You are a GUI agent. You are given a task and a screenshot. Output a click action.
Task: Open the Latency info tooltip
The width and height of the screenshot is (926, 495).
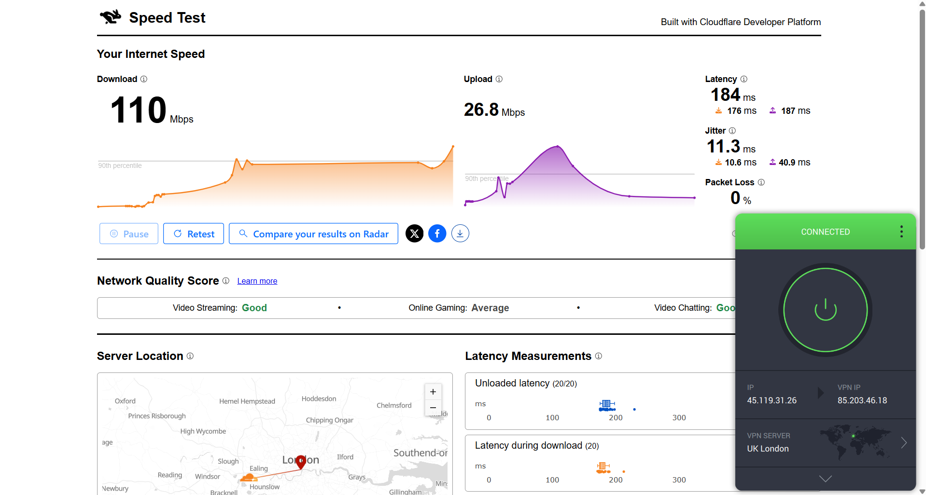click(744, 79)
